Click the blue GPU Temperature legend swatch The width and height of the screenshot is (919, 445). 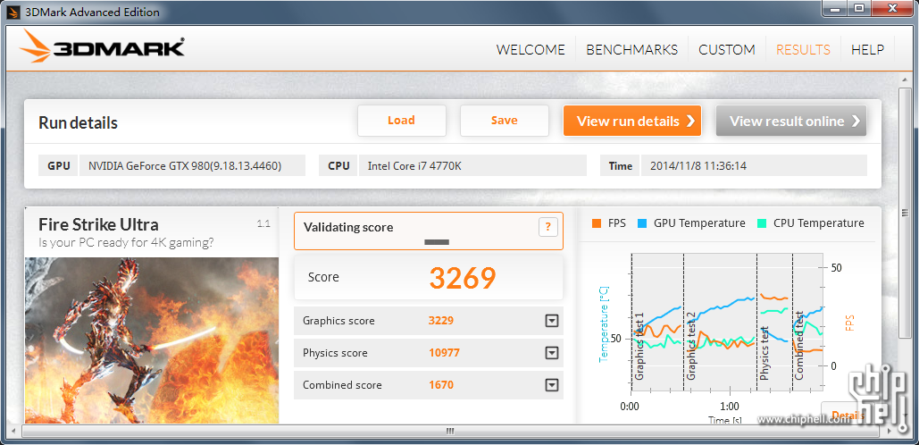(642, 223)
